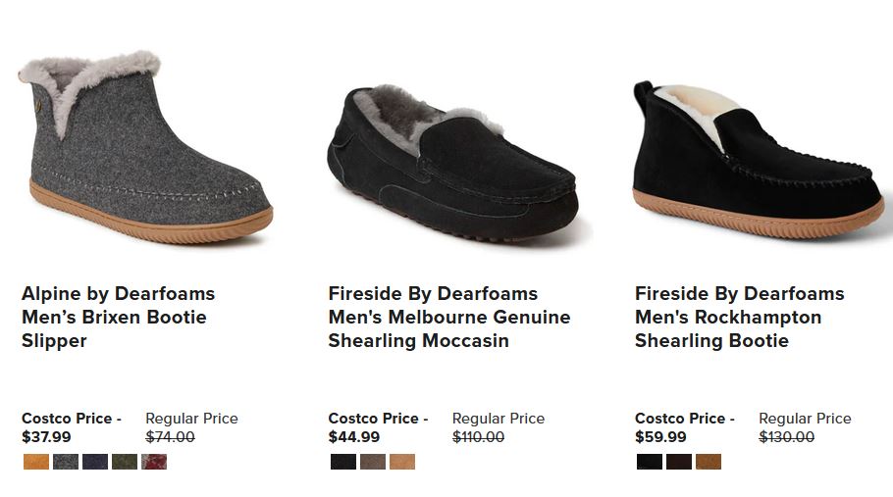
Task: Open Fireside Melbourne Genuine Shearling Moccasin title
Action: [x=448, y=317]
